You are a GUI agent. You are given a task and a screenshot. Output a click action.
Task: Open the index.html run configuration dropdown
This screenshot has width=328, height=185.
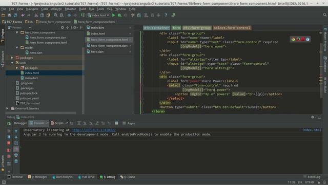click(x=98, y=15)
